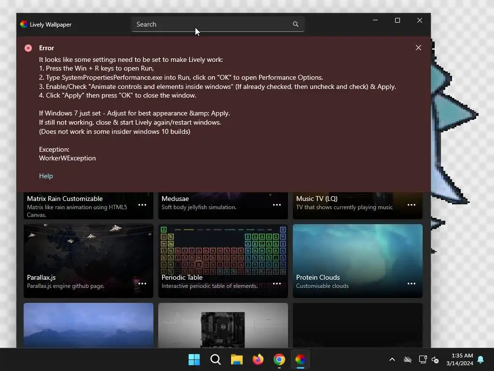Screen dimensions: 494x371
Task: Click the WorkerWException text
Action: tap(68, 158)
